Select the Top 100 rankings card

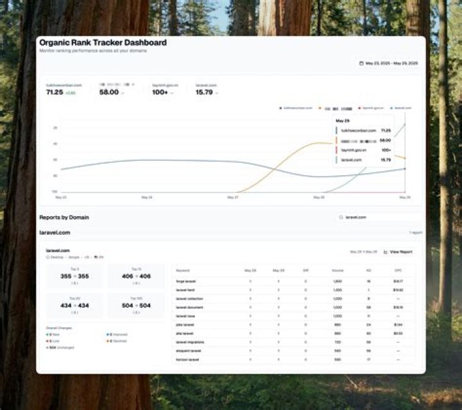coord(136,305)
